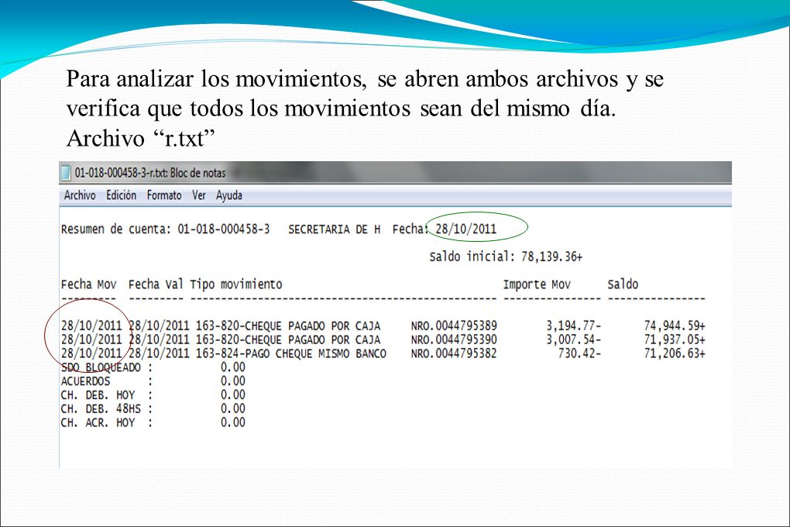Click the balance 74,944.59+

pos(675,325)
